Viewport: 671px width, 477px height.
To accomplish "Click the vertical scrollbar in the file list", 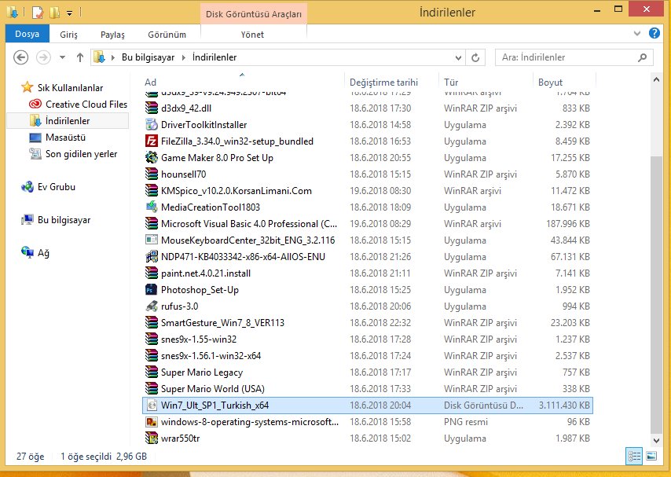I will pos(657,291).
